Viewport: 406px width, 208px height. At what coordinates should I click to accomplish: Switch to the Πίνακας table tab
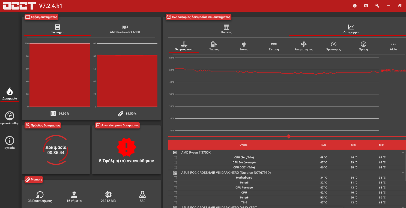(x=226, y=29)
